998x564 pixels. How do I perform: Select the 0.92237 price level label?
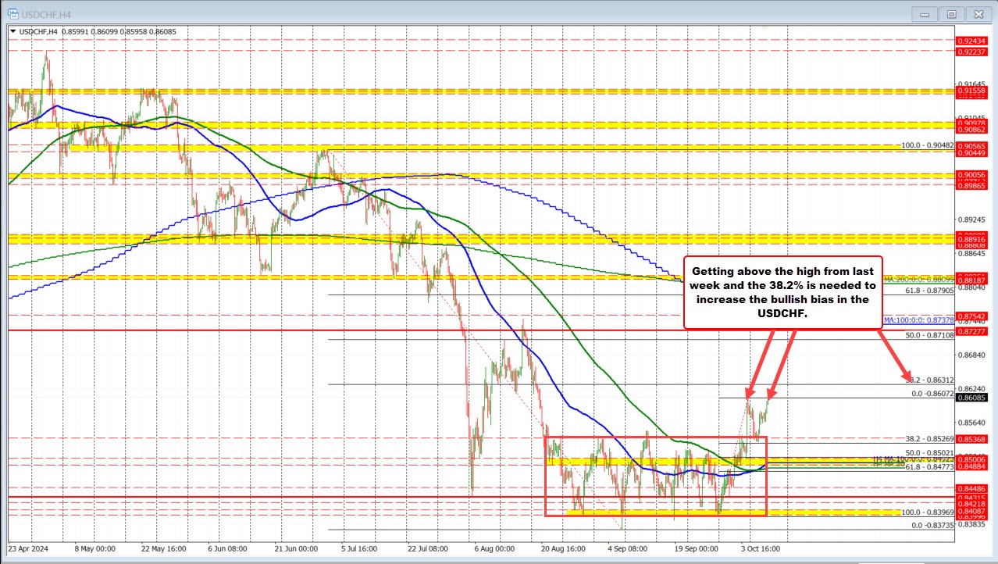[x=972, y=52]
